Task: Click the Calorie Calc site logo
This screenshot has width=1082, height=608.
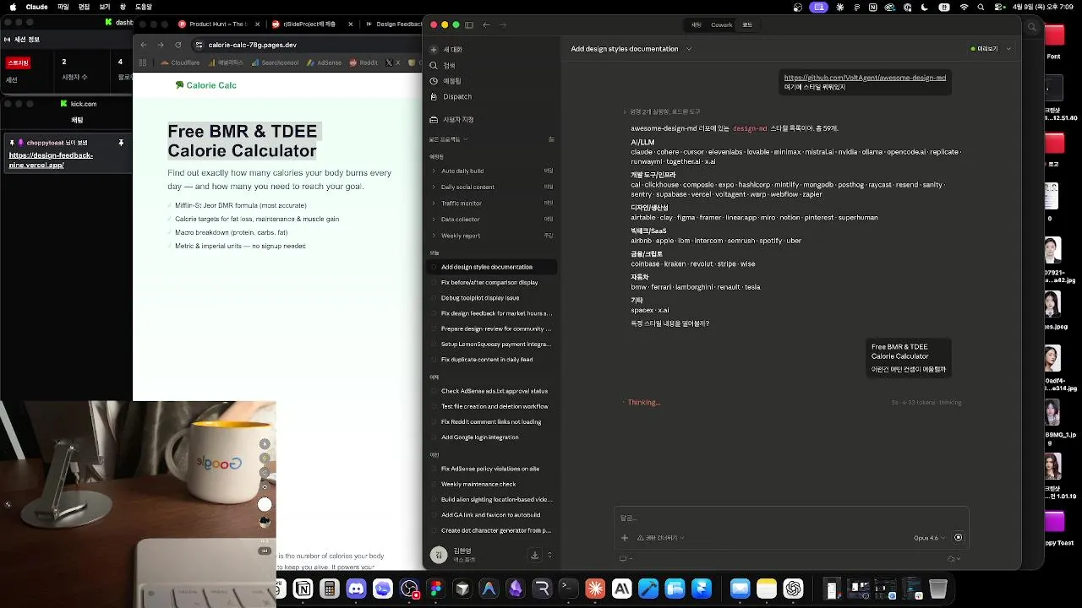Action: [x=205, y=85]
